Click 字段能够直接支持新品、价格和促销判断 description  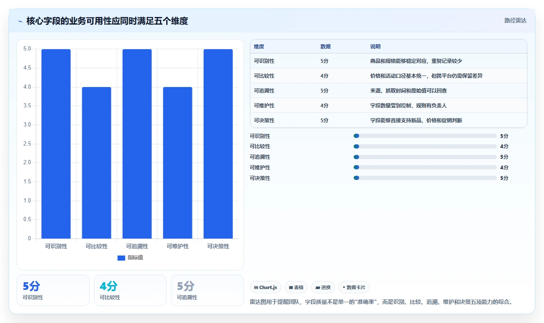click(416, 121)
